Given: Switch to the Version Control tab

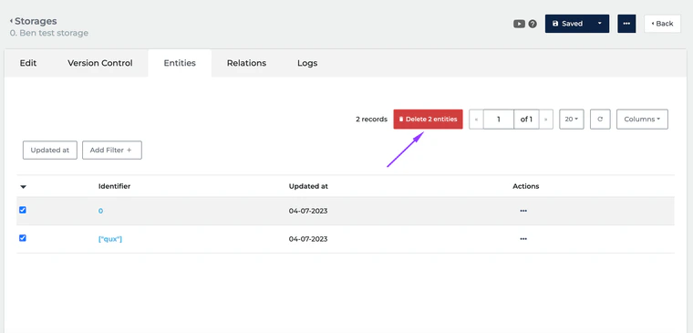Looking at the screenshot, I should pyautogui.click(x=100, y=63).
